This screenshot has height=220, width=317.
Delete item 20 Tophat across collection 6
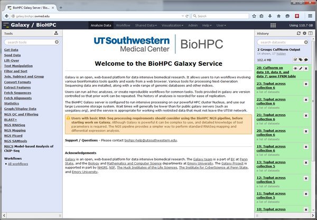point(306,132)
